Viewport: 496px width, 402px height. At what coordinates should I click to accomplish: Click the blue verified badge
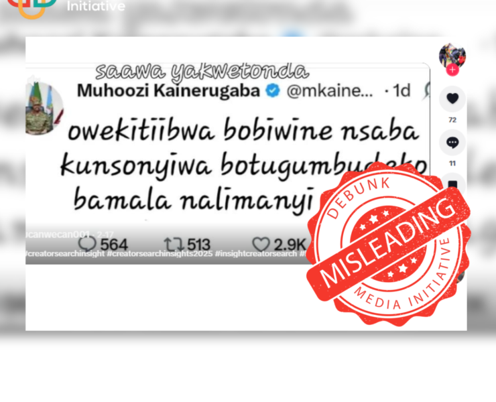273,90
